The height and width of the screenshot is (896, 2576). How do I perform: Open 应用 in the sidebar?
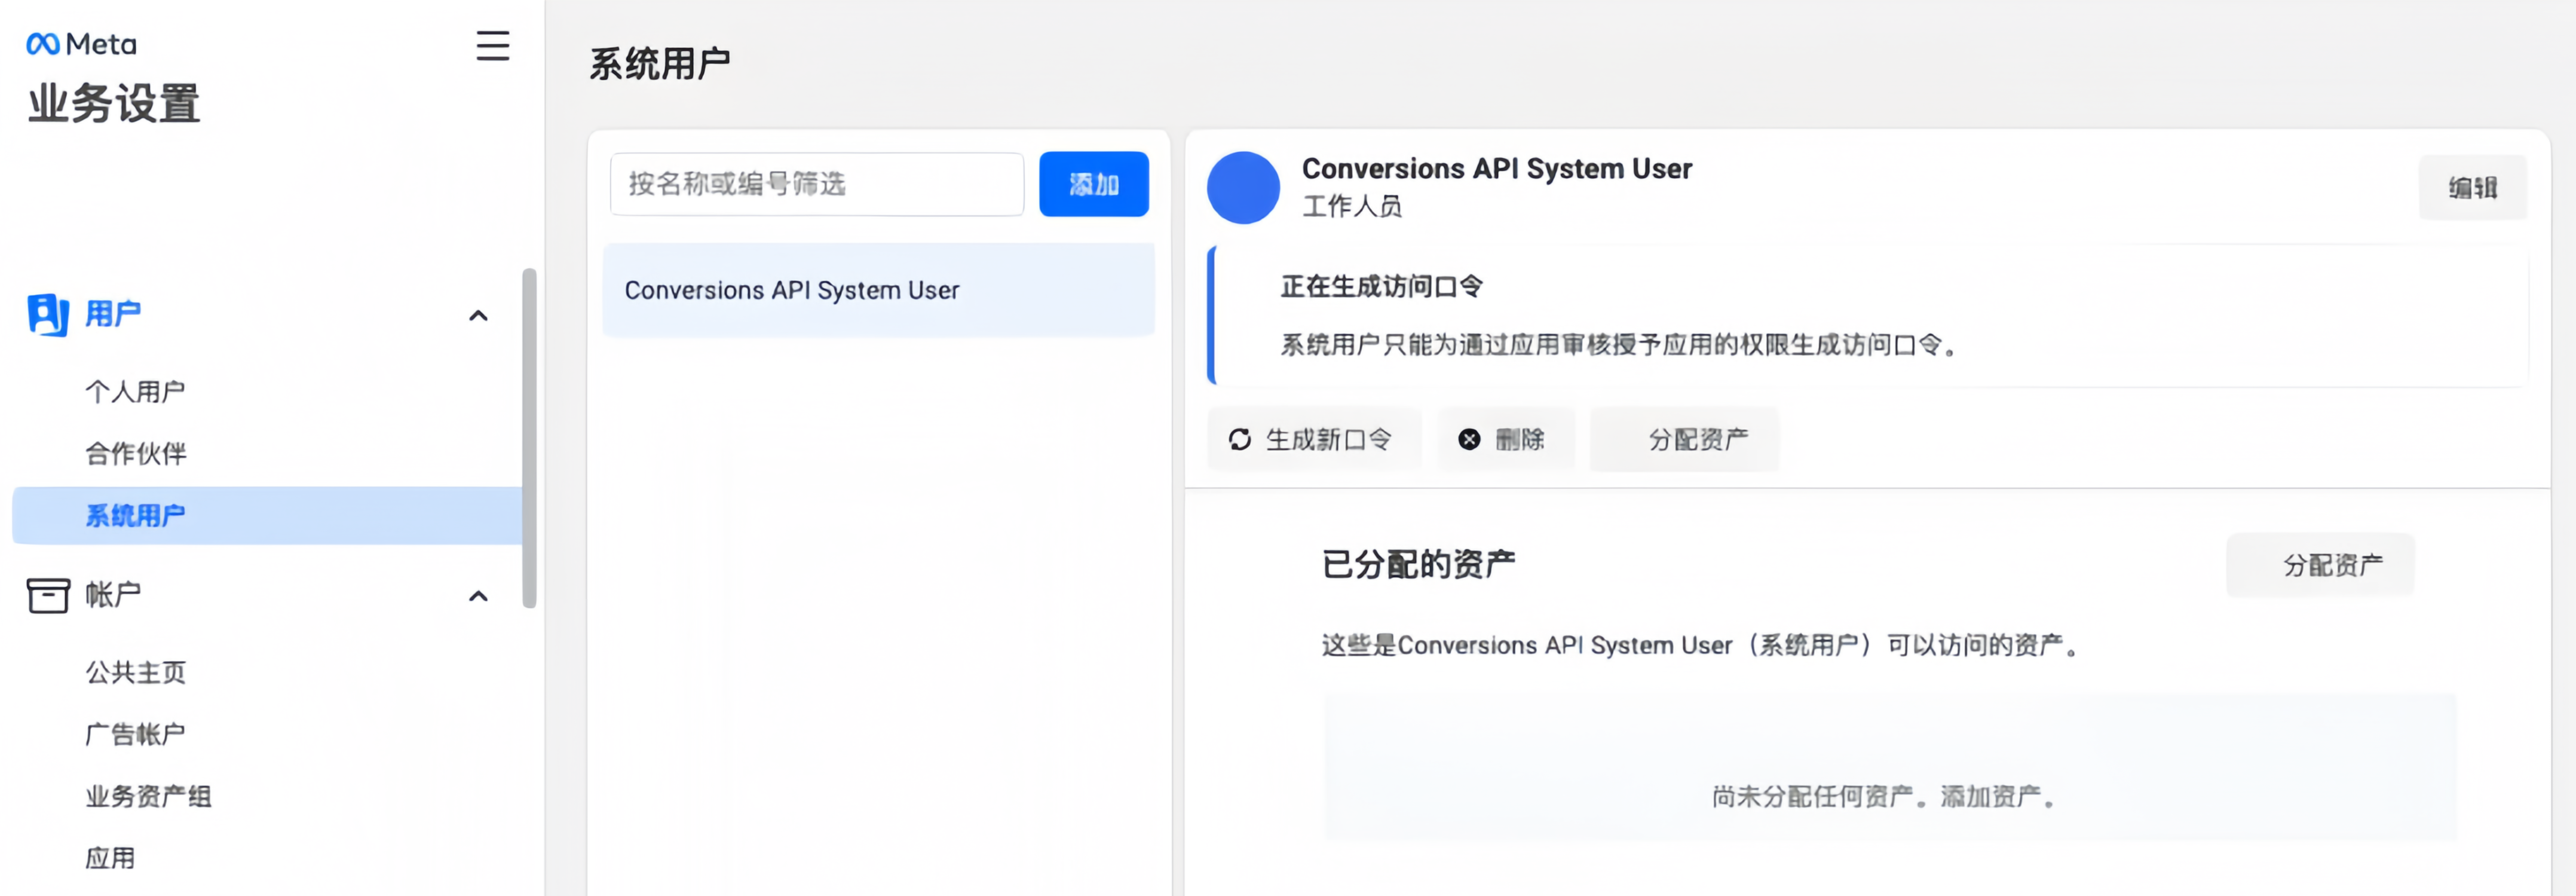coord(110,858)
